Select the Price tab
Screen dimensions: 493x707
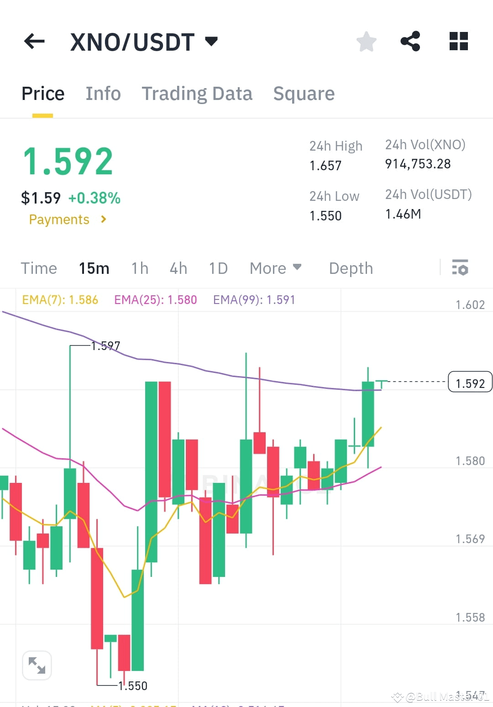(42, 93)
